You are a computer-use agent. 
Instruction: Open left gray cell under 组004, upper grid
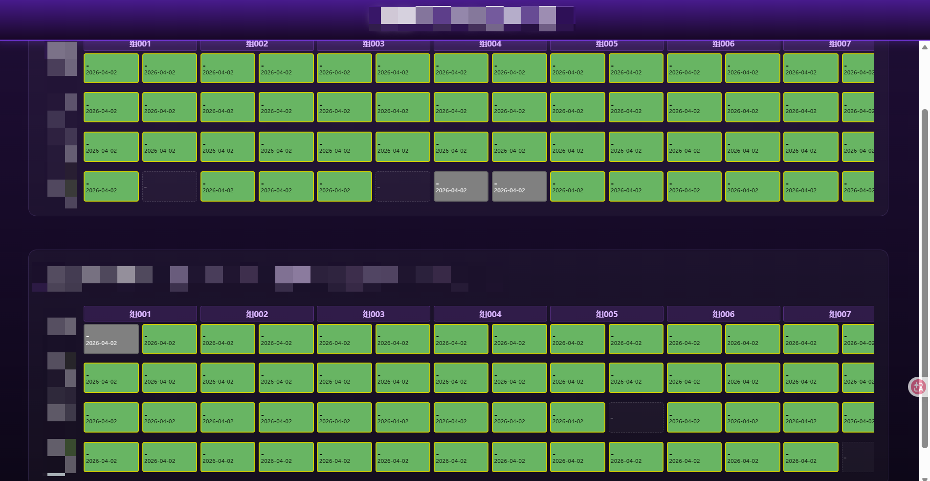(x=461, y=186)
